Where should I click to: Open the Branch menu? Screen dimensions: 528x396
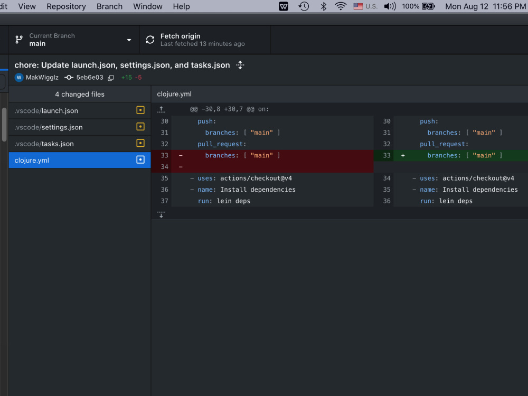[109, 6]
